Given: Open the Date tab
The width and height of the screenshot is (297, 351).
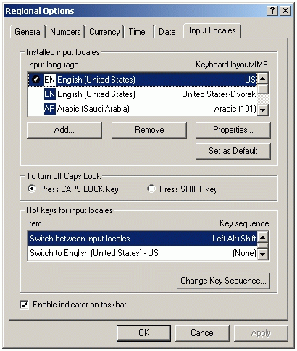Looking at the screenshot, I should pos(167,32).
